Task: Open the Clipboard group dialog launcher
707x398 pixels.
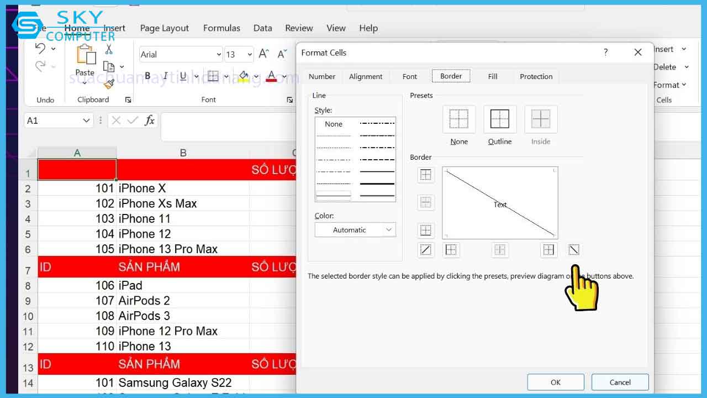Action: tap(128, 100)
